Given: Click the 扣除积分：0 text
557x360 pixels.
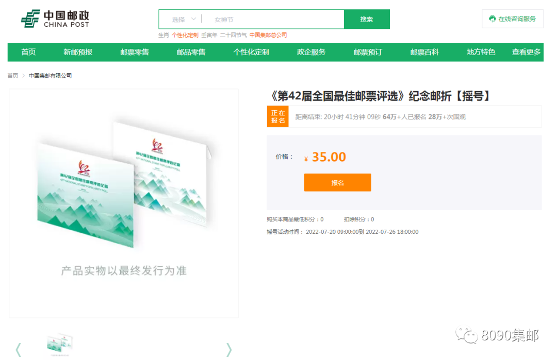Looking at the screenshot, I should pyautogui.click(x=359, y=219).
